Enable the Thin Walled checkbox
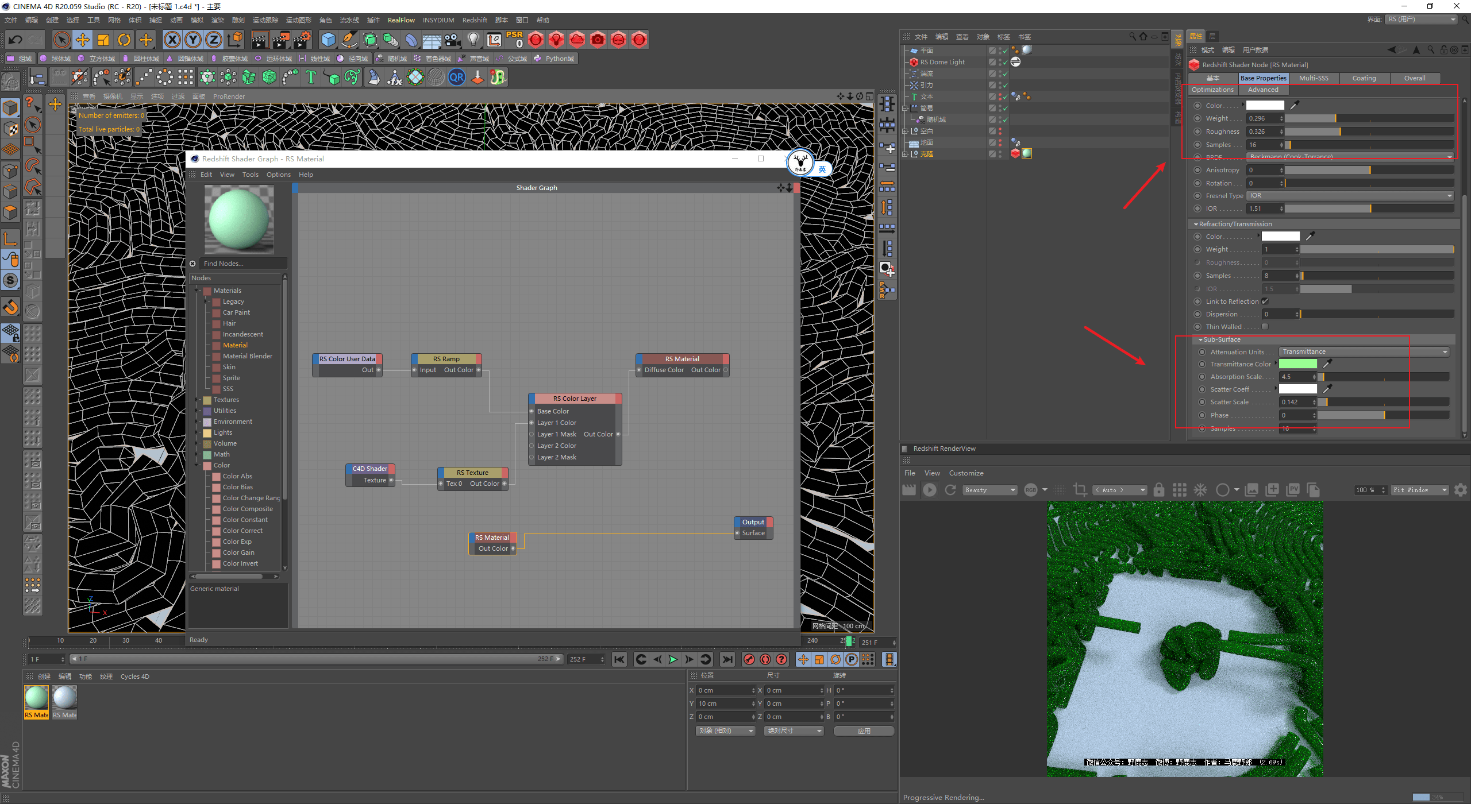Viewport: 1471px width, 804px height. point(1265,327)
